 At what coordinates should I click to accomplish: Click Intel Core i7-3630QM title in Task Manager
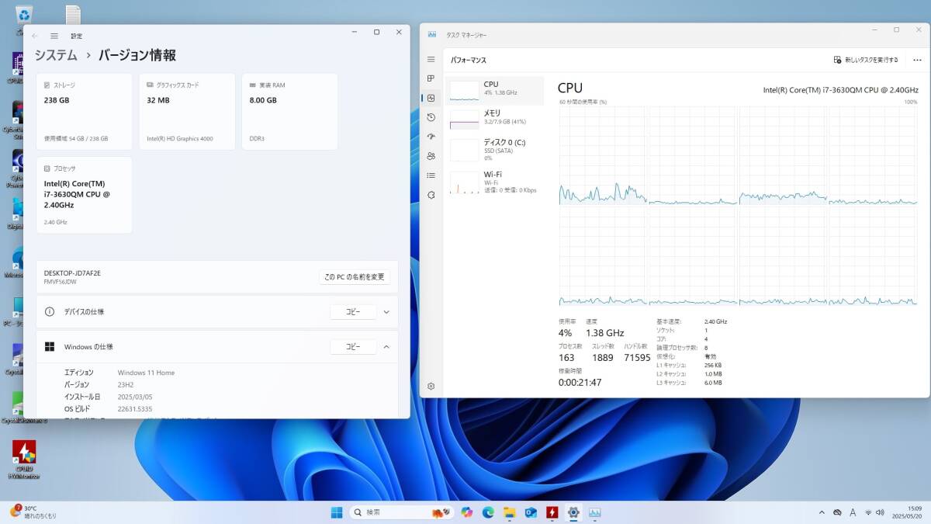840,90
